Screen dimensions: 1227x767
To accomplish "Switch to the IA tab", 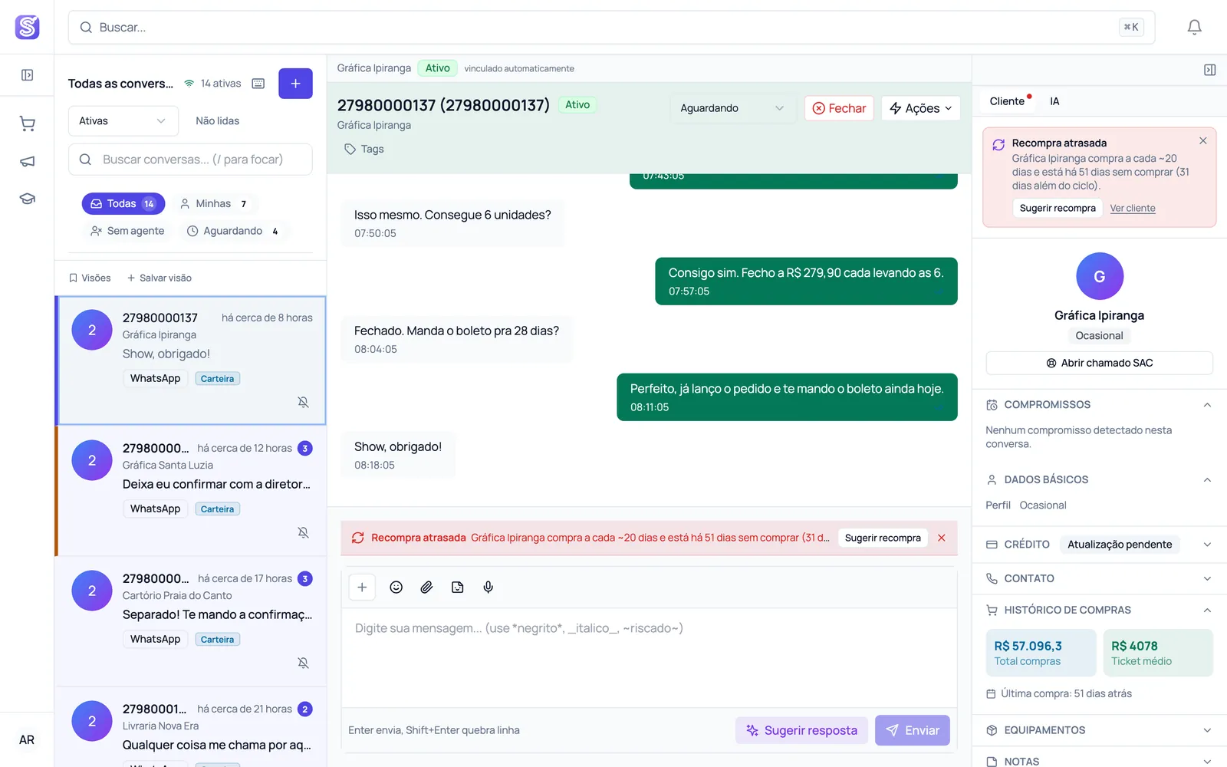I will [x=1054, y=101].
